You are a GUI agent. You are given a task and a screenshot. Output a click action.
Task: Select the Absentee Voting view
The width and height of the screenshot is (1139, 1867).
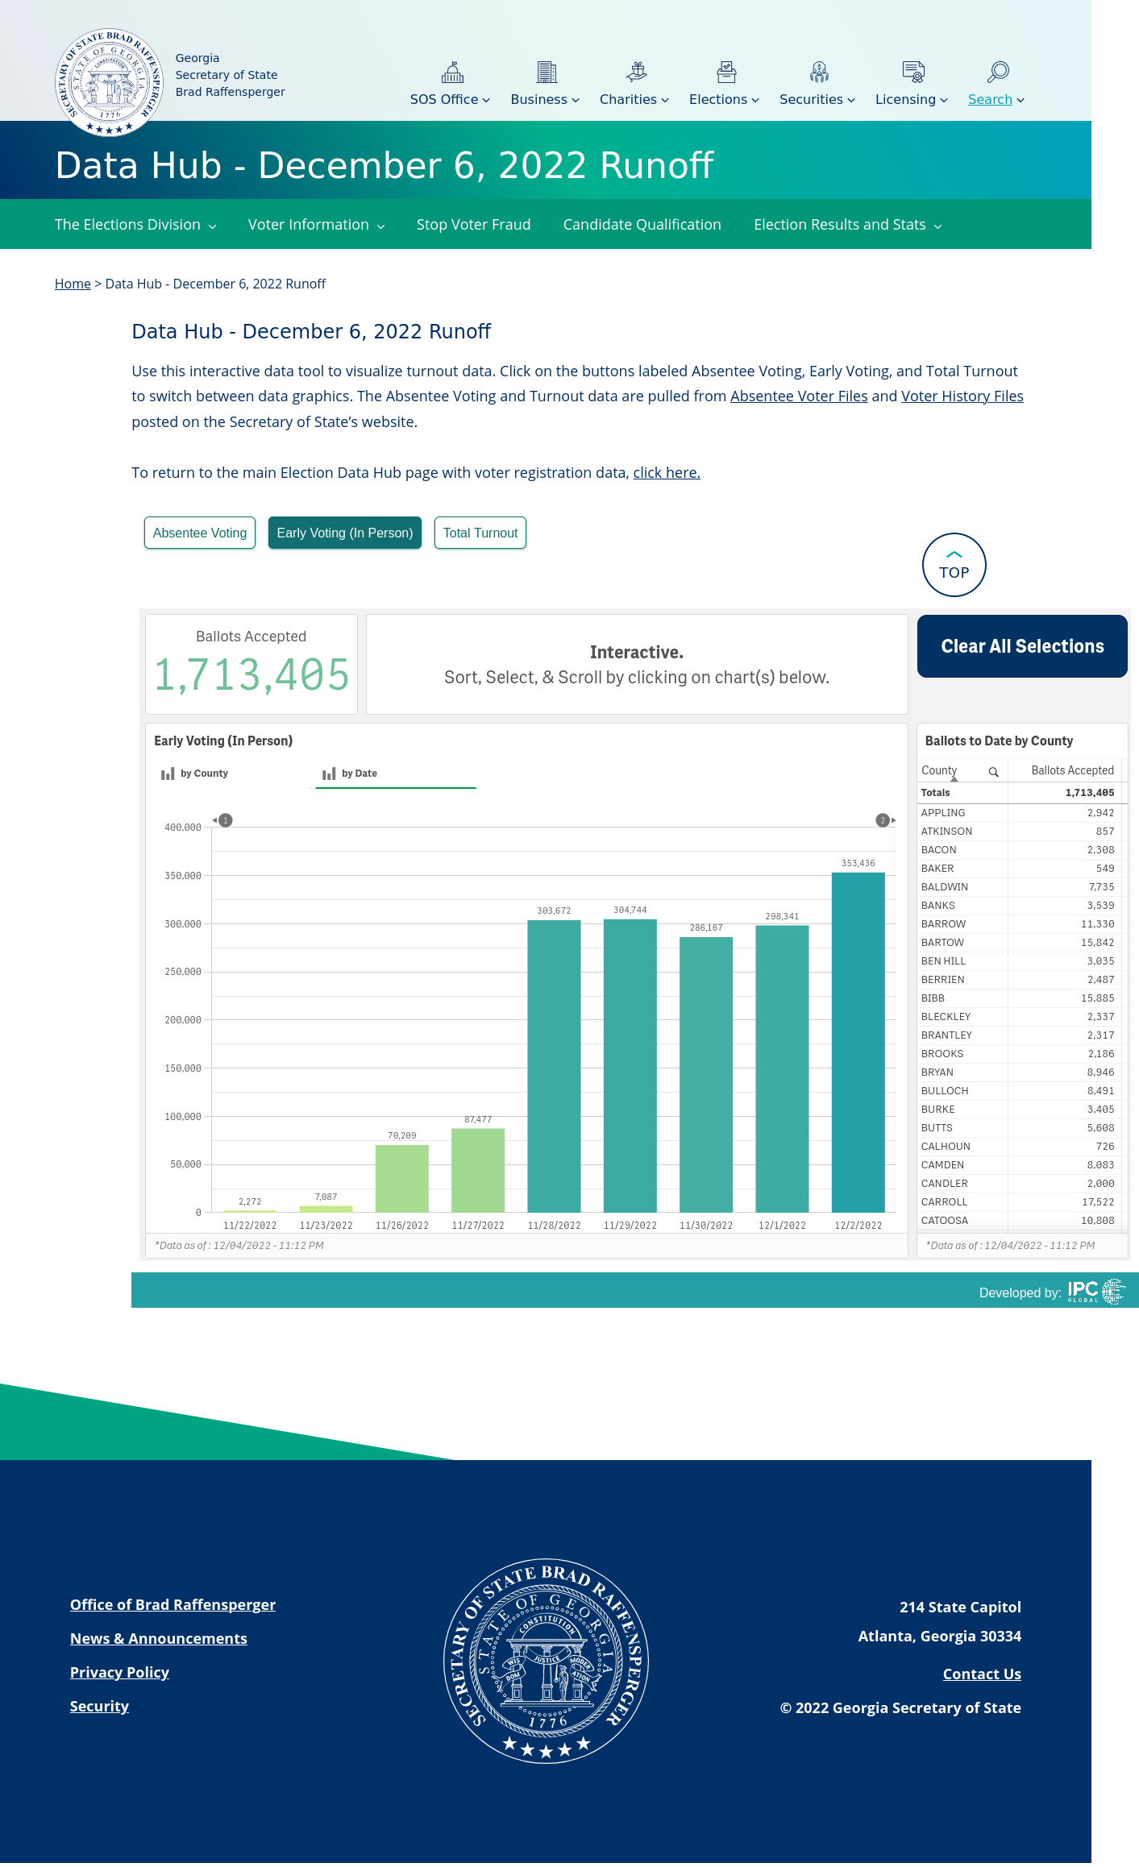(x=200, y=533)
